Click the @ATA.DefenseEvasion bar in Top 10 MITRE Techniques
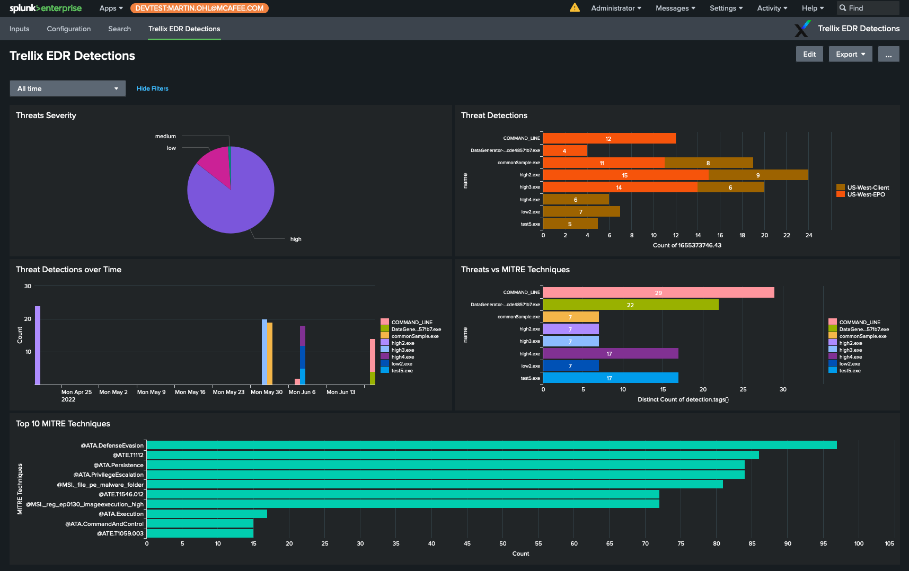Image resolution: width=909 pixels, height=571 pixels. click(477, 445)
